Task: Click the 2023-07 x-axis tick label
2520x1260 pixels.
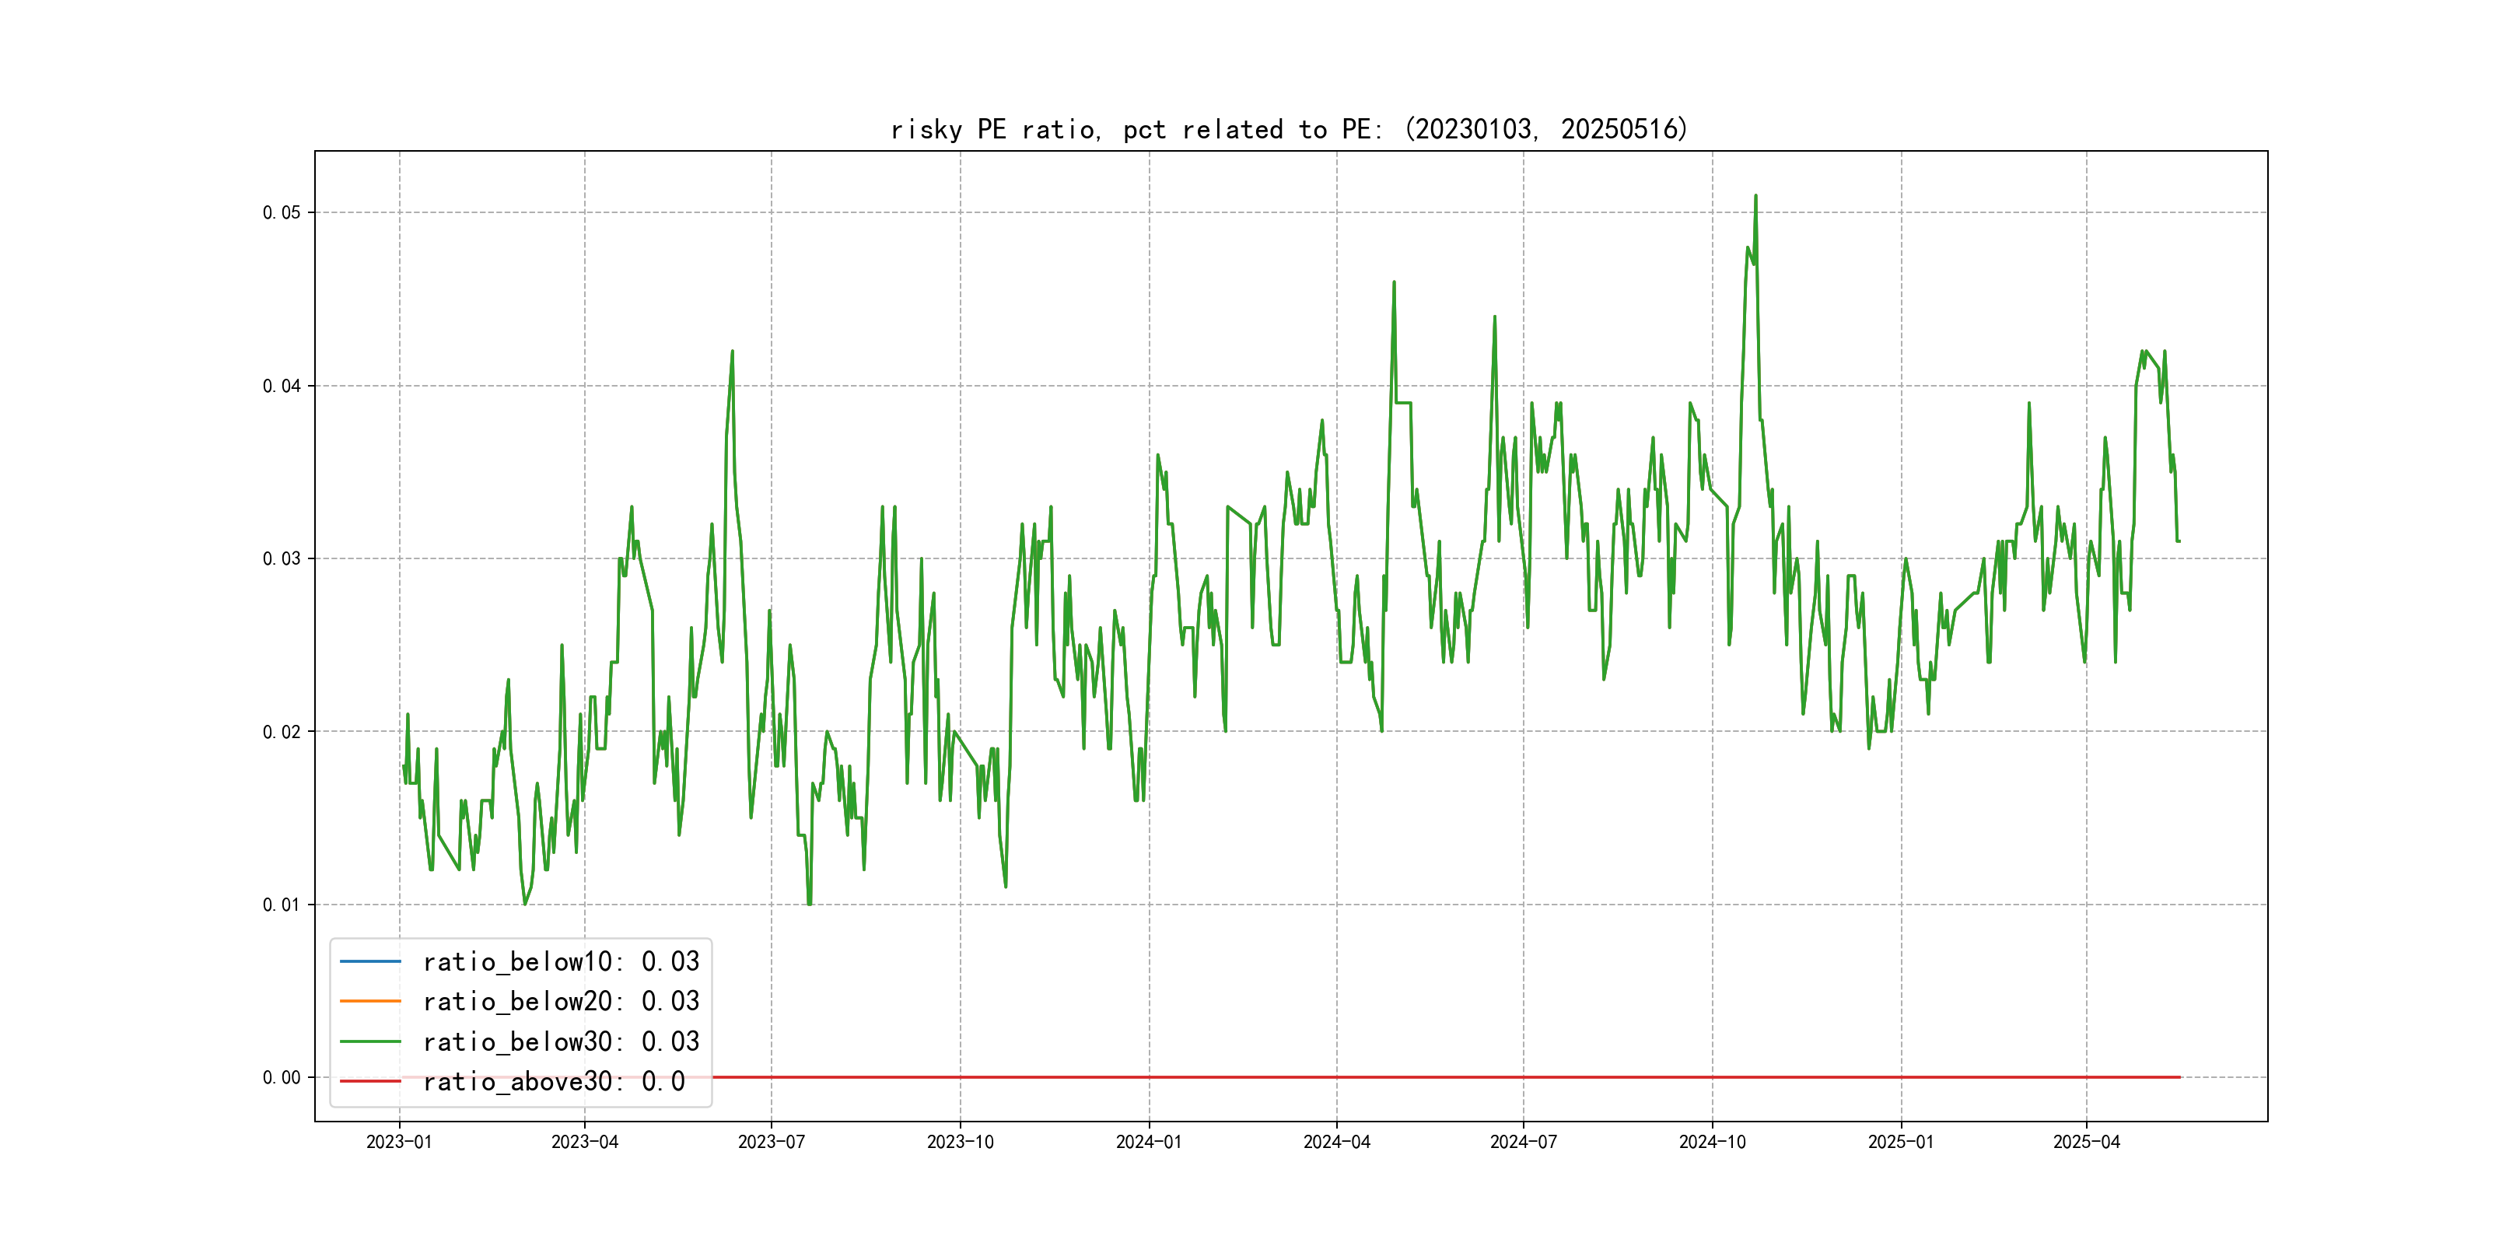Action: [771, 1142]
